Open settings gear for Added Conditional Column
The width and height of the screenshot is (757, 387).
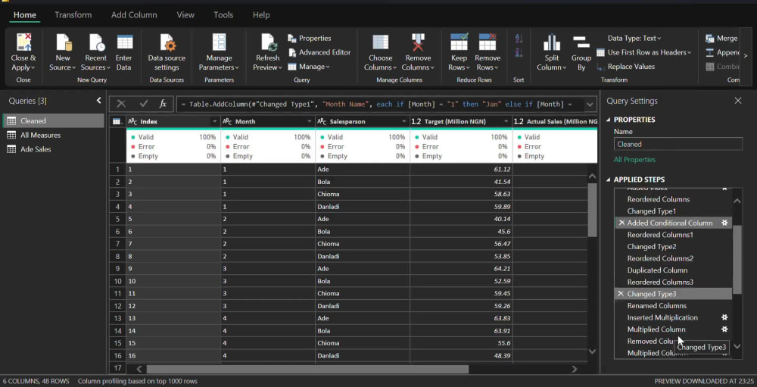(x=724, y=223)
